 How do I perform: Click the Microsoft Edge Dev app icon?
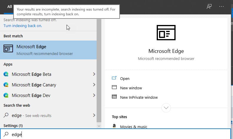pos(6,95)
